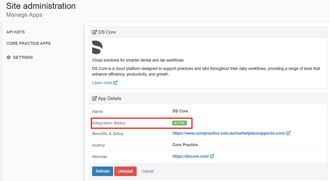Click the red Uninstall button

coord(126,171)
